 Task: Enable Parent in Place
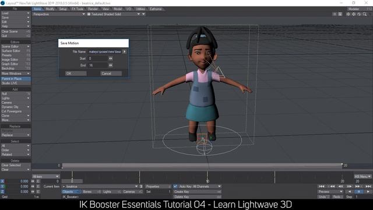16,79
